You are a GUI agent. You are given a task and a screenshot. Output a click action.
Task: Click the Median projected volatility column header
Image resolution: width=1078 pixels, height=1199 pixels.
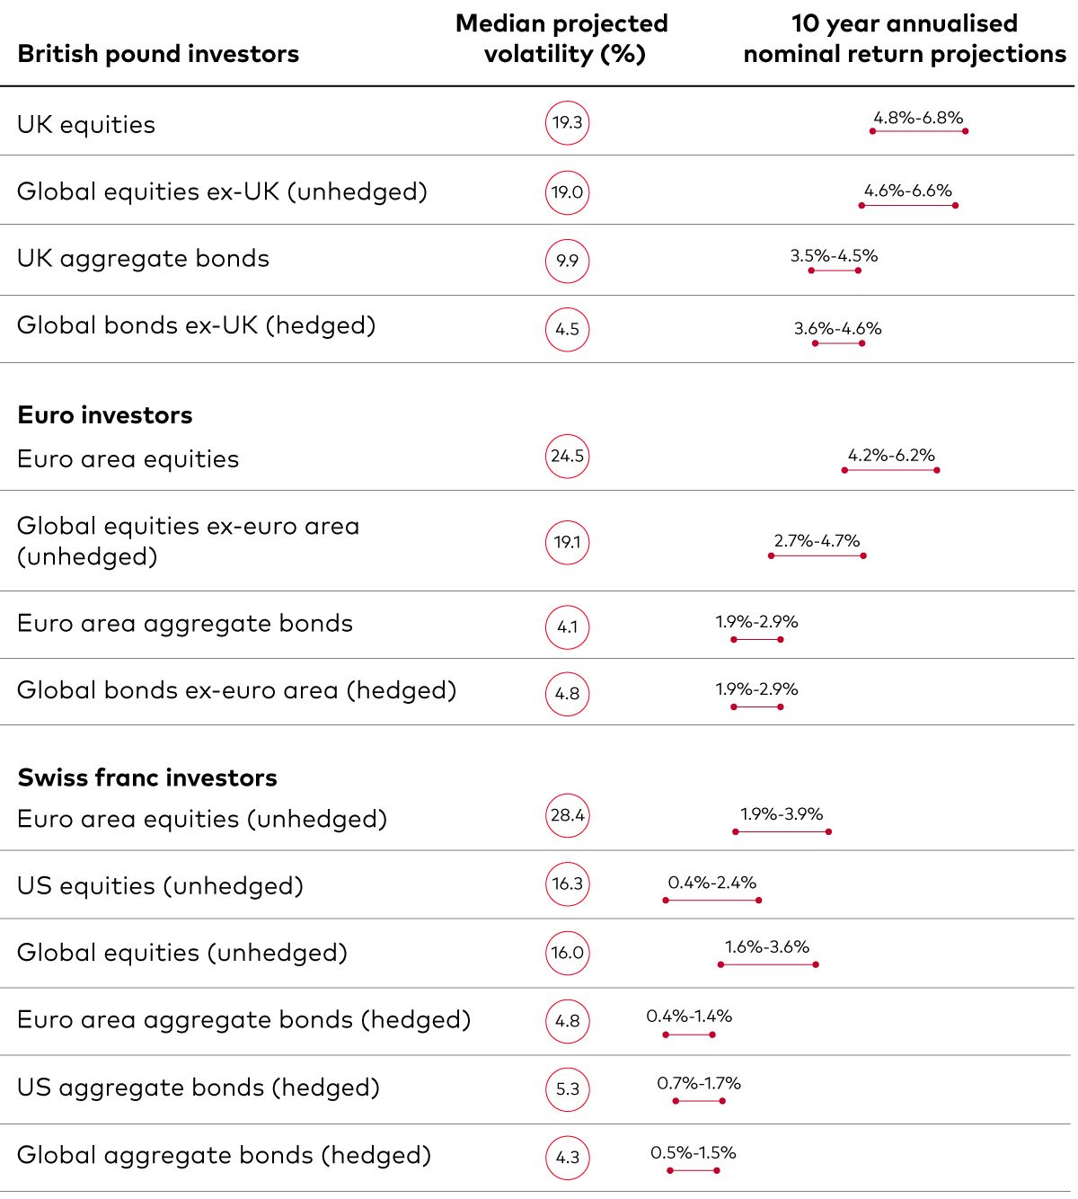(x=562, y=39)
